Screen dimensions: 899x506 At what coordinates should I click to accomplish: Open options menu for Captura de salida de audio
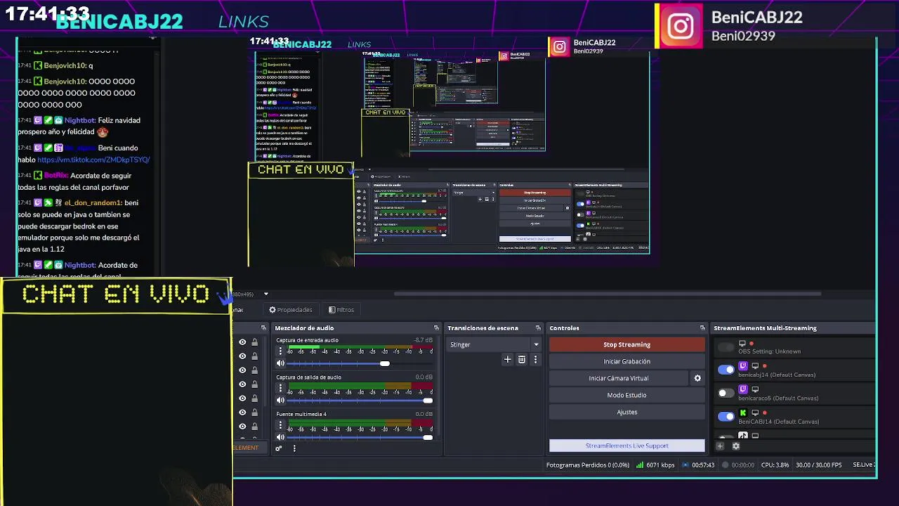280,387
